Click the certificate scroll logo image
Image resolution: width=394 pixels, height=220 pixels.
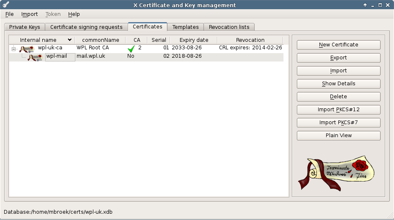(336, 173)
